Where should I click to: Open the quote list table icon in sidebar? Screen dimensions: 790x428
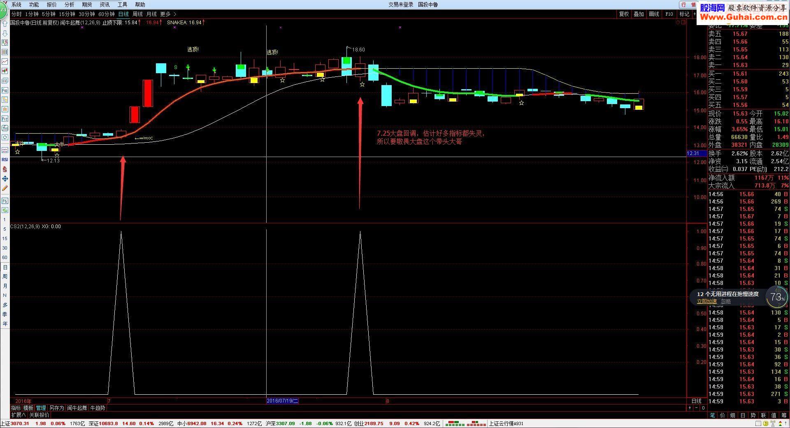[x=5, y=52]
